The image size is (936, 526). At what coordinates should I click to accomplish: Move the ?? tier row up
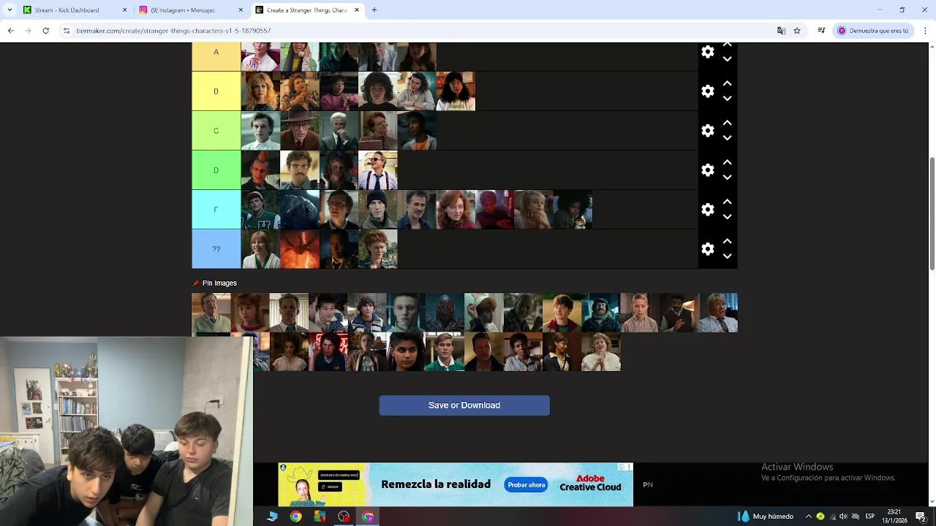click(727, 242)
